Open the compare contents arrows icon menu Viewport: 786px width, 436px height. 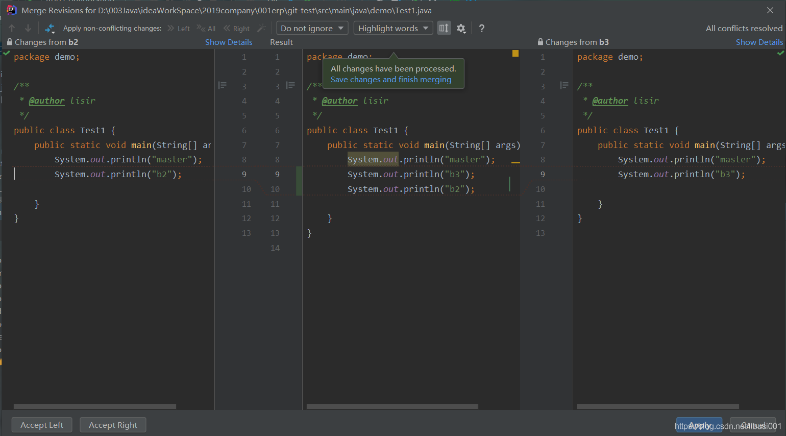click(50, 29)
